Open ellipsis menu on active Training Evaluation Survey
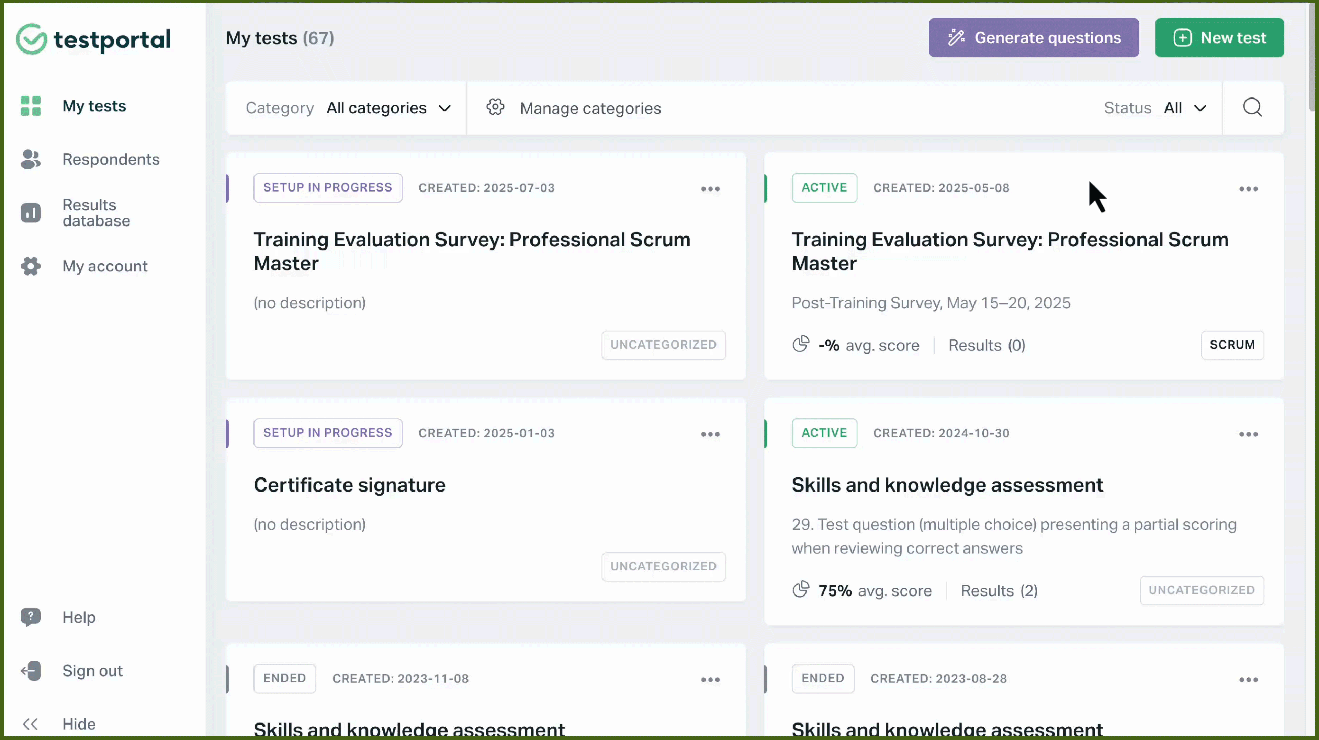Screen dimensions: 1319x740 coord(1249,189)
